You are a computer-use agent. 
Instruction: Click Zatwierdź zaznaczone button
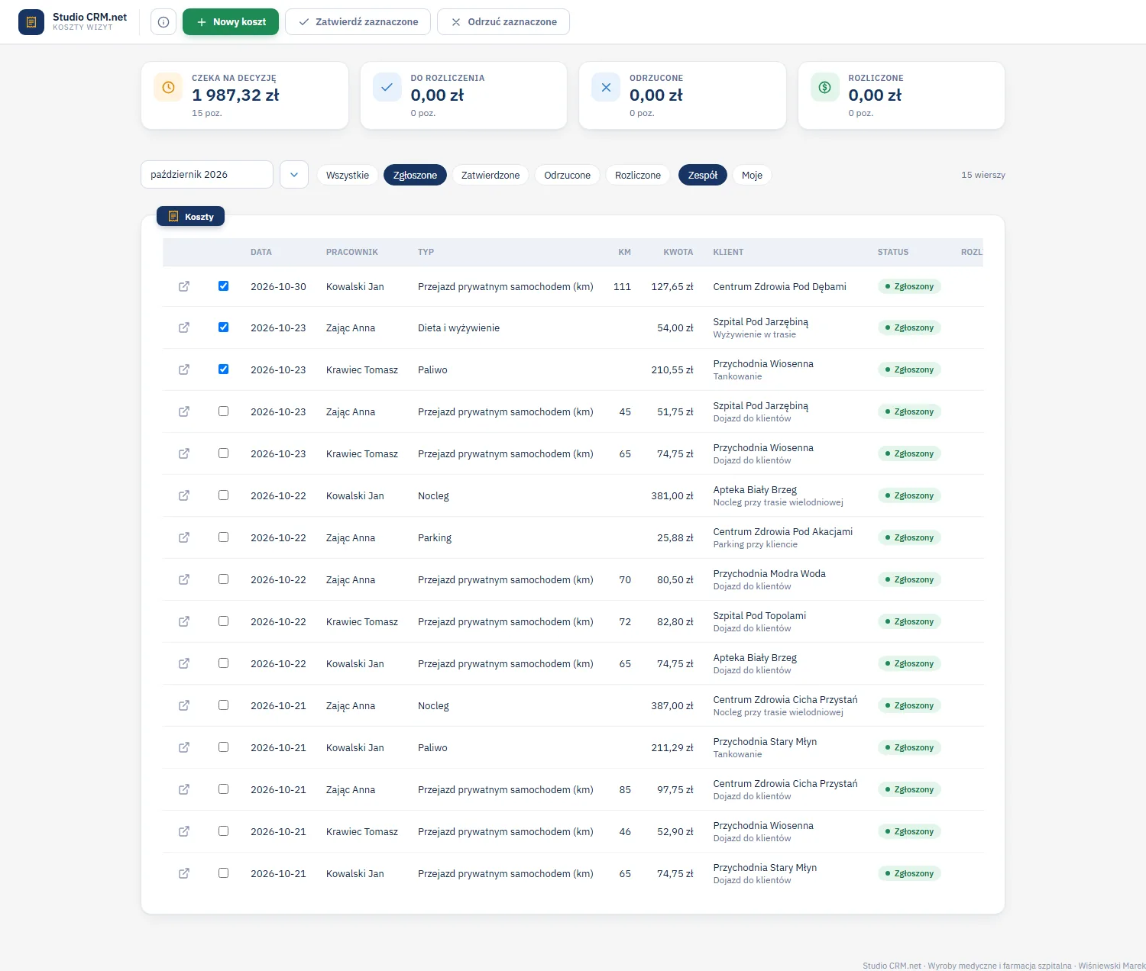pos(358,22)
